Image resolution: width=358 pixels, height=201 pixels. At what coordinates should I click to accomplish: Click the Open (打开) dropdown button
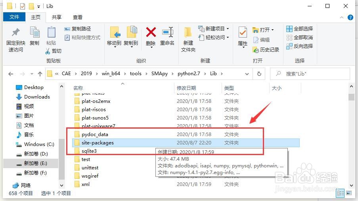[x=263, y=30]
